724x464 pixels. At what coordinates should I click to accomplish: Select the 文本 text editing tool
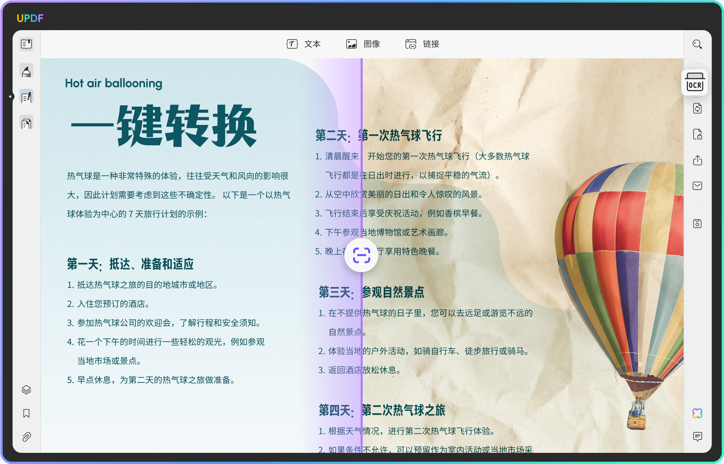pos(303,44)
